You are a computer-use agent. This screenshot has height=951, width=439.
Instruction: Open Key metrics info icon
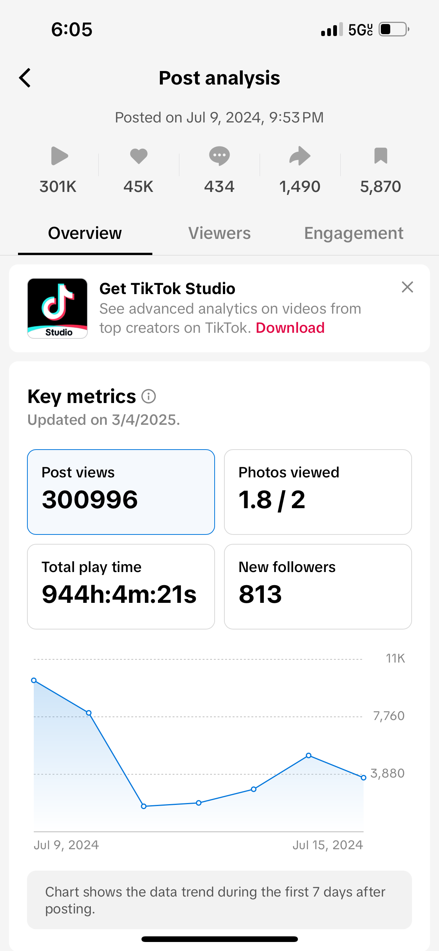pos(149,396)
